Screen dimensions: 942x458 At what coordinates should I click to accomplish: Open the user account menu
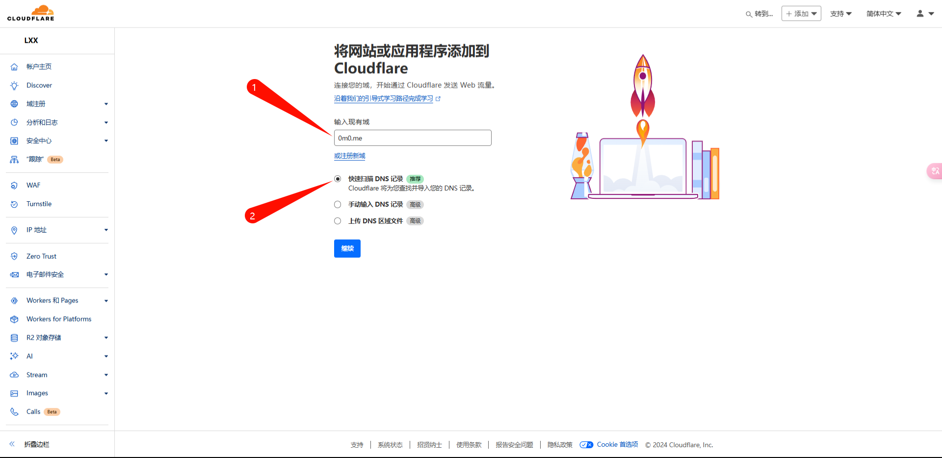point(925,14)
